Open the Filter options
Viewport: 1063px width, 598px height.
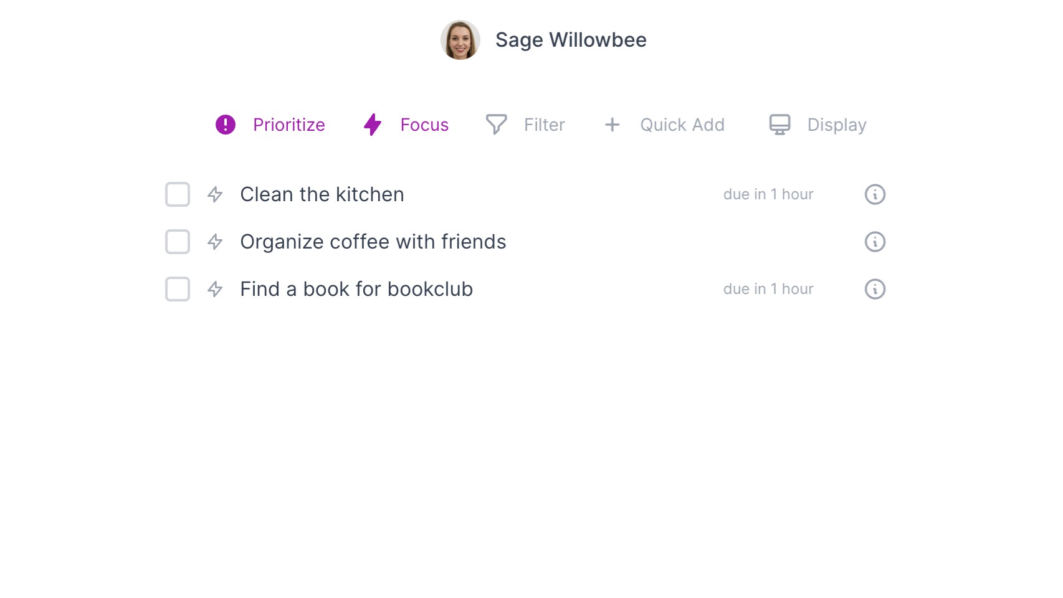click(544, 125)
